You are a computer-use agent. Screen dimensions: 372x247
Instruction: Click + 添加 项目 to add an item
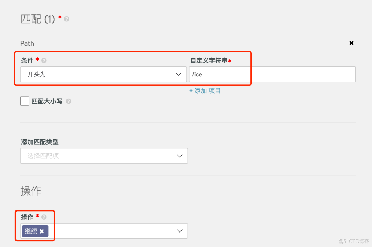205,91
